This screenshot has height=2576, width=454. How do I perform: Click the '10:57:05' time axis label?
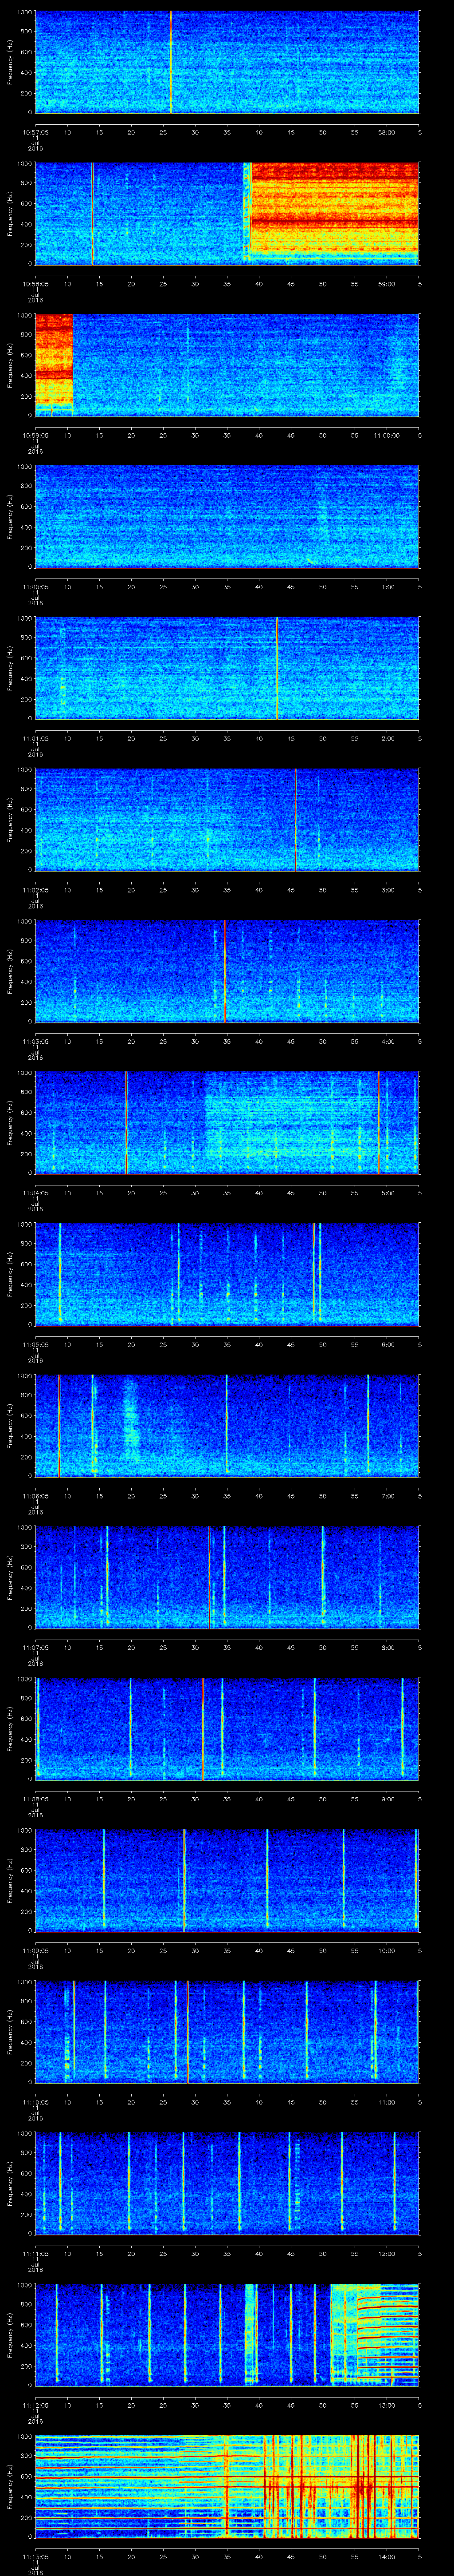[x=36, y=131]
